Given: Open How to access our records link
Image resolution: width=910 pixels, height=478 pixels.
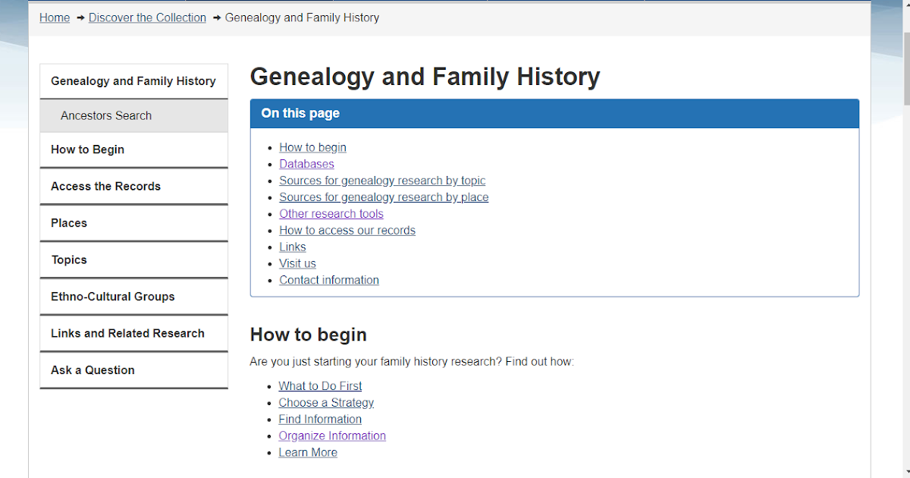Looking at the screenshot, I should pos(347,230).
